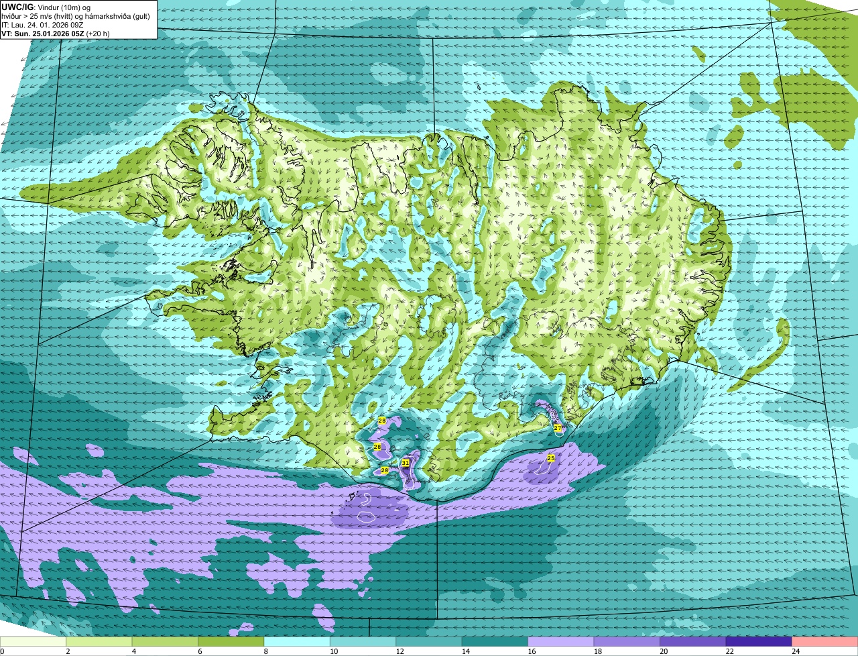This screenshot has width=858, height=656.
Task: Click the 20–22 m/s violet legend swatch
Action: [x=693, y=642]
